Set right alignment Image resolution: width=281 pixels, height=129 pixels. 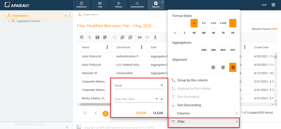[233, 67]
